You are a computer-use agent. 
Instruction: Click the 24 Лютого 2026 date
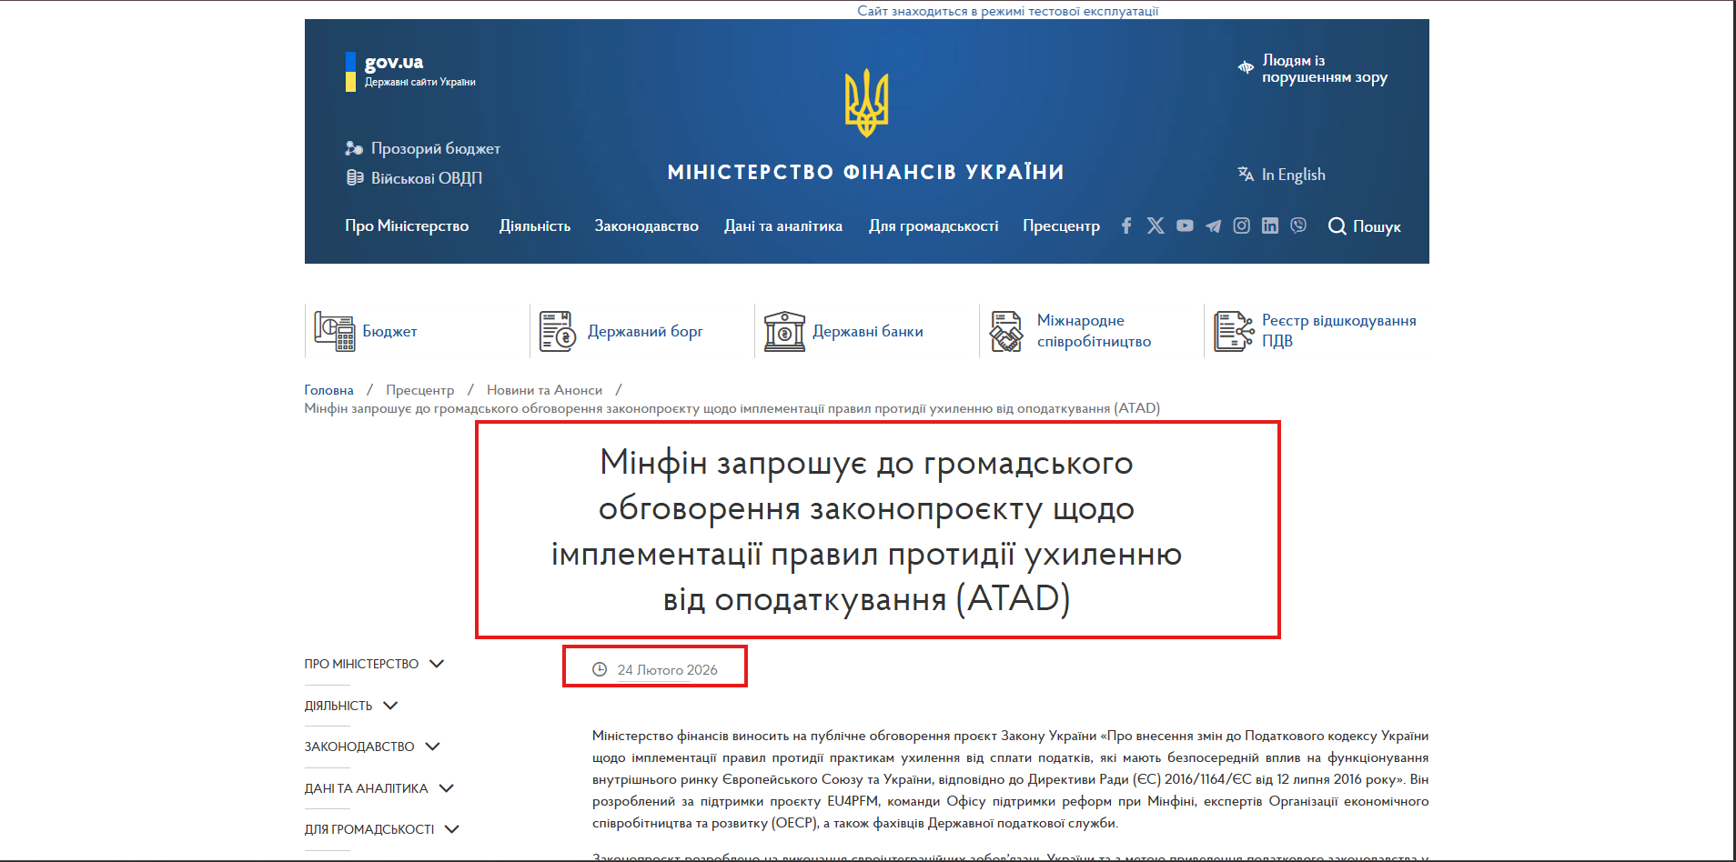coord(667,670)
